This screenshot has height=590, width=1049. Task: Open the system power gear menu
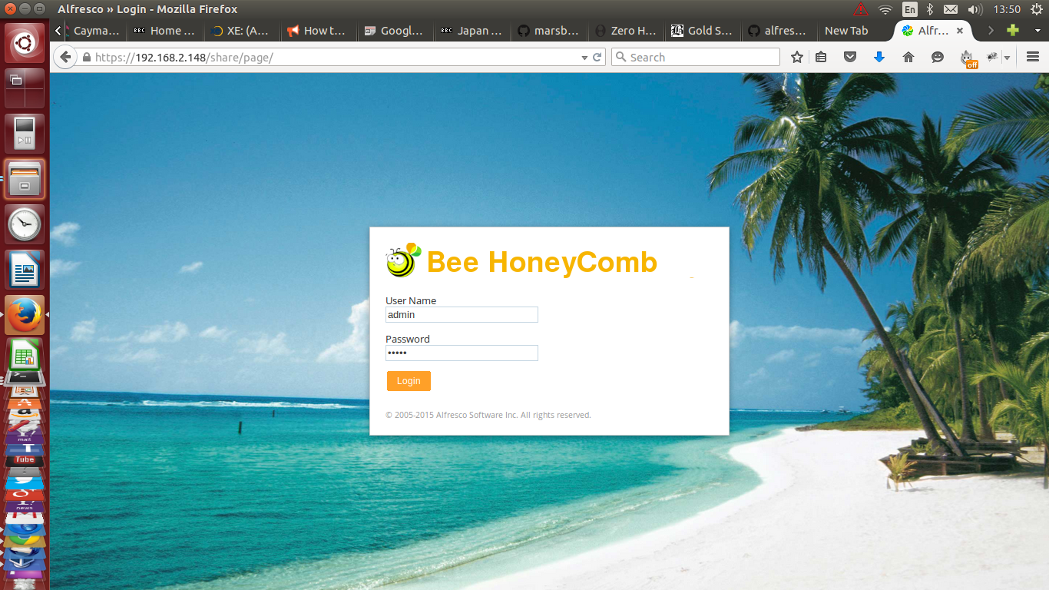(1035, 9)
